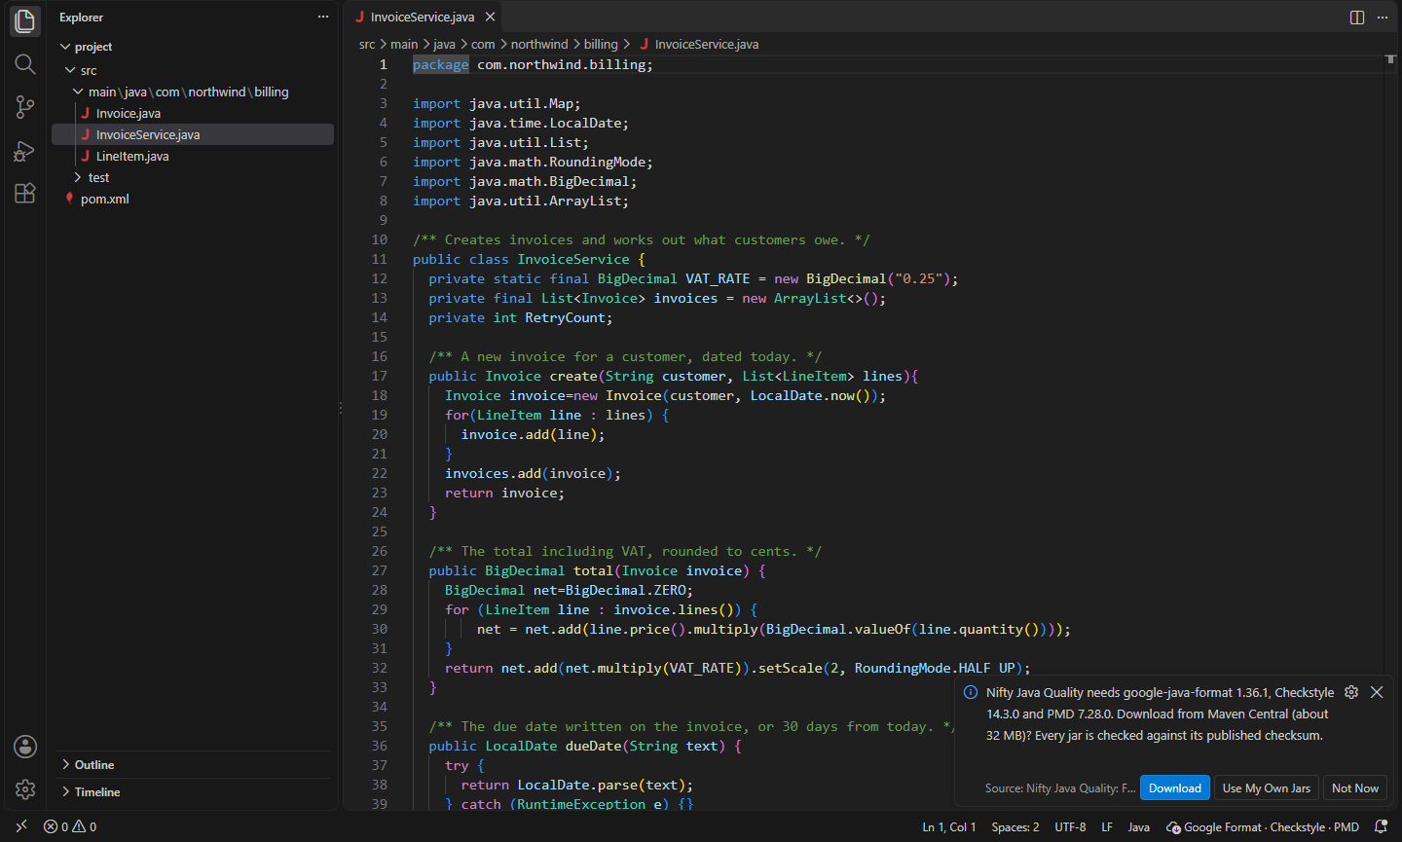The image size is (1402, 842).
Task: Change the UTF-8 file encoding
Action: tap(1070, 826)
